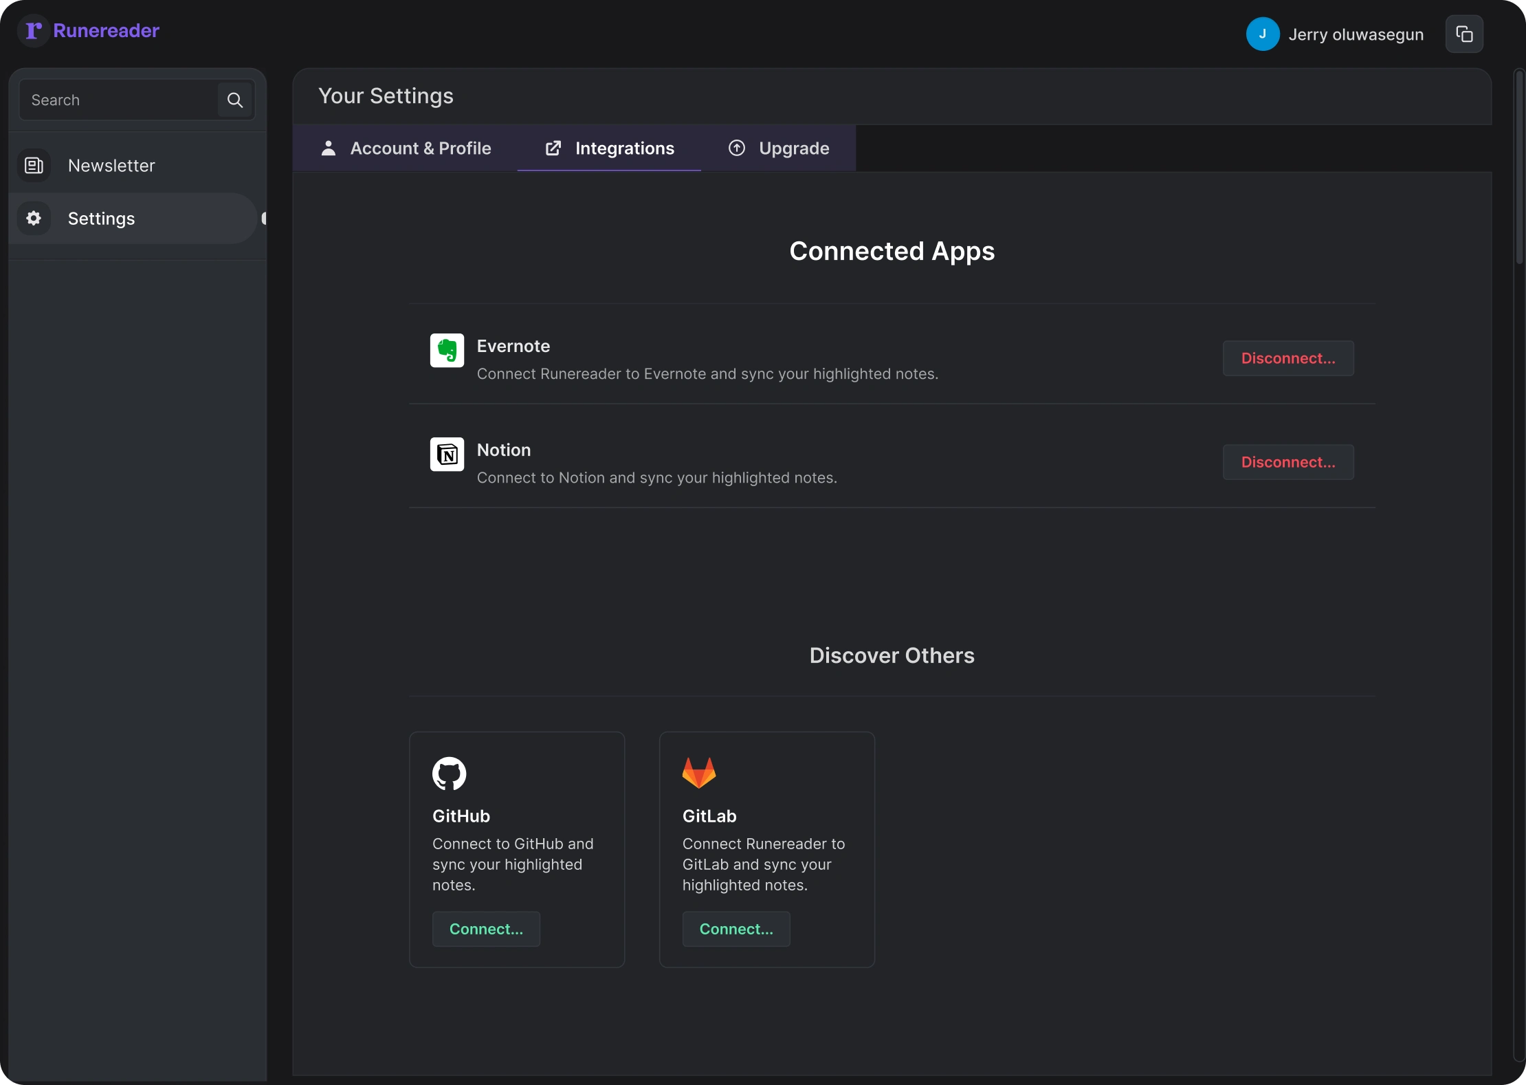Open the Account & Profile tab
Image resolution: width=1526 pixels, height=1085 pixels.
[406, 148]
